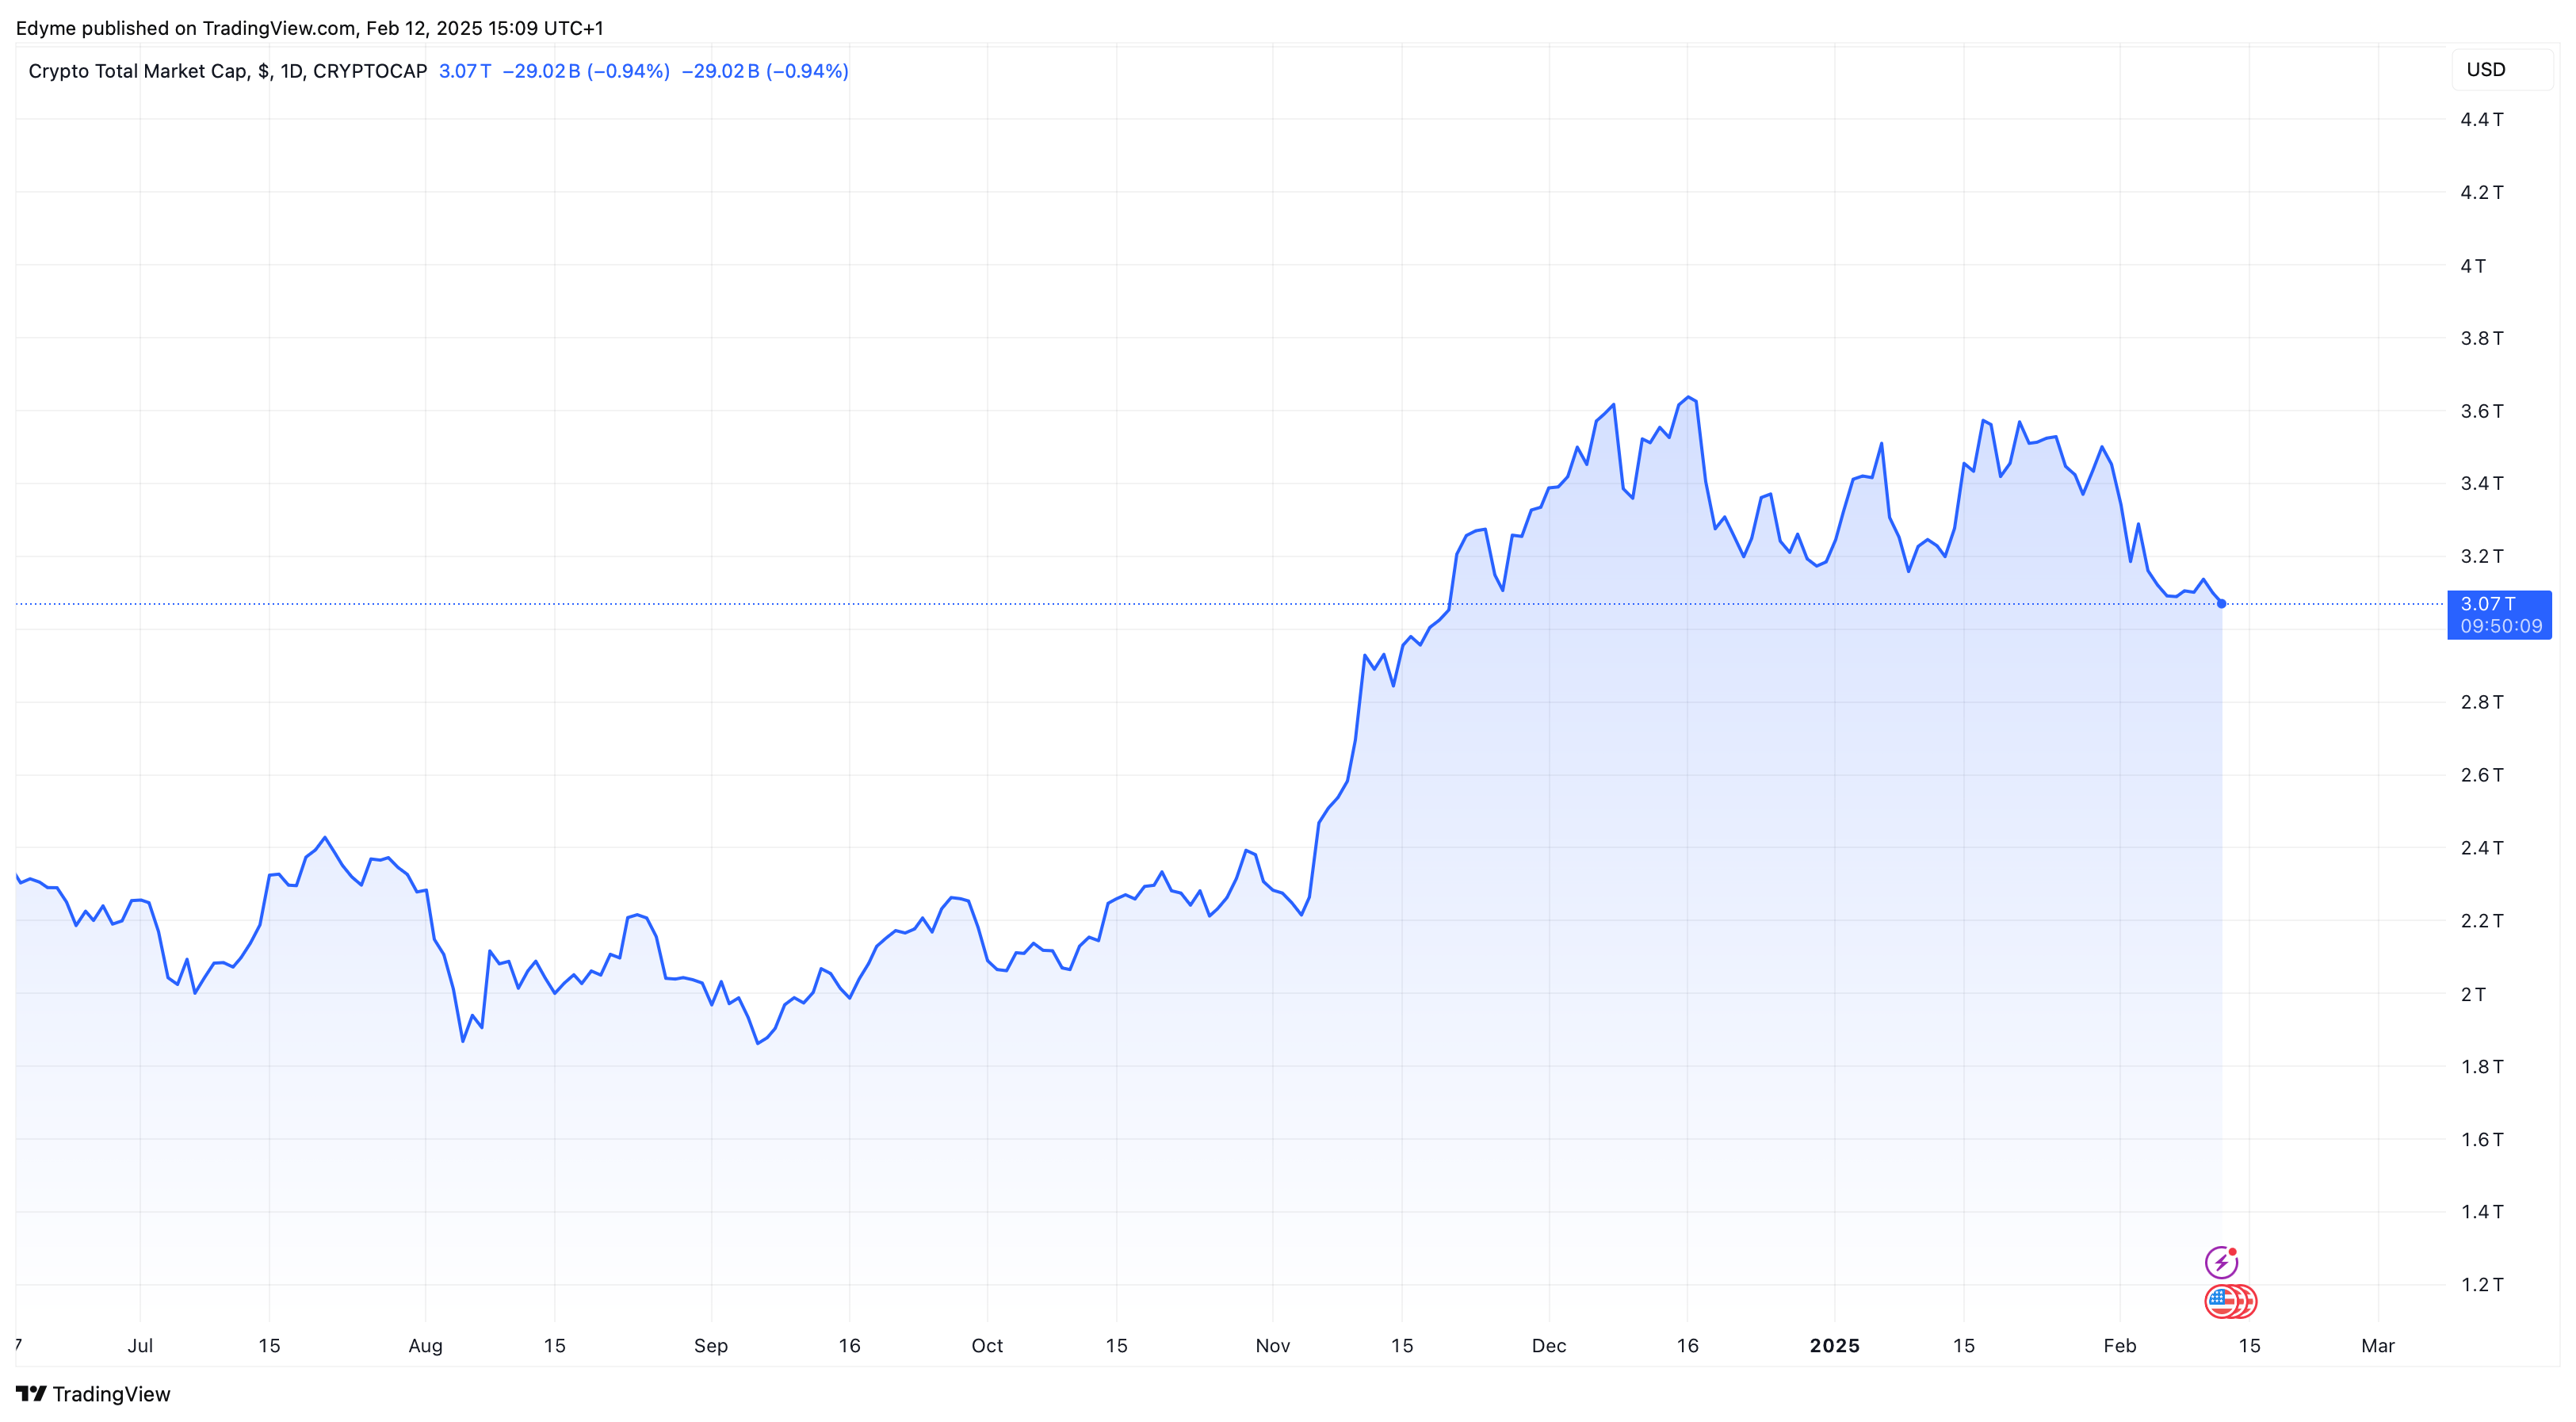Click the blue current-price dot on the line

pyautogui.click(x=2221, y=603)
